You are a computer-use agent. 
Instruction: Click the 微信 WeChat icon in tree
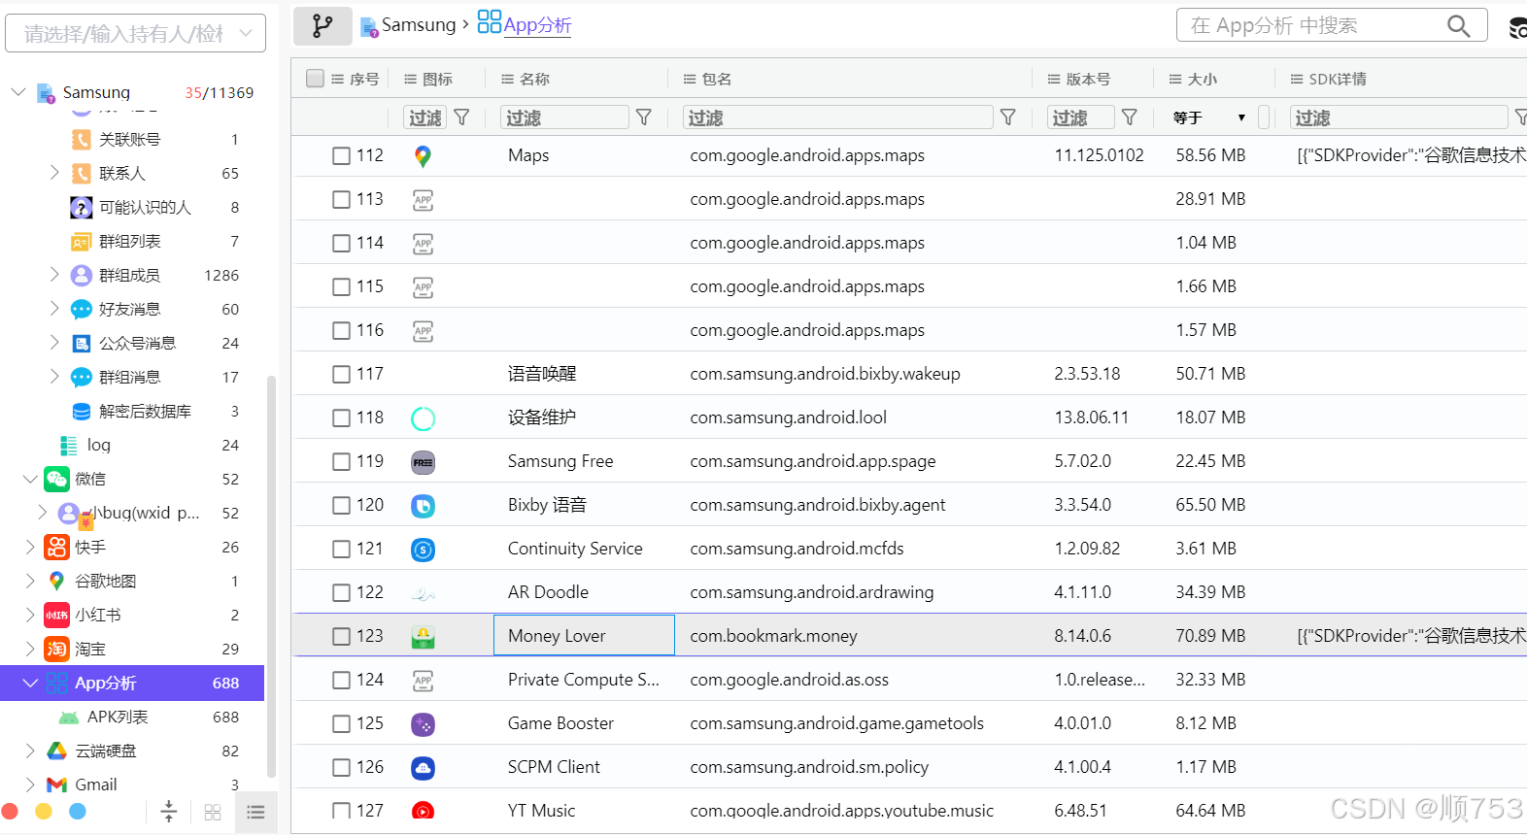pyautogui.click(x=57, y=479)
